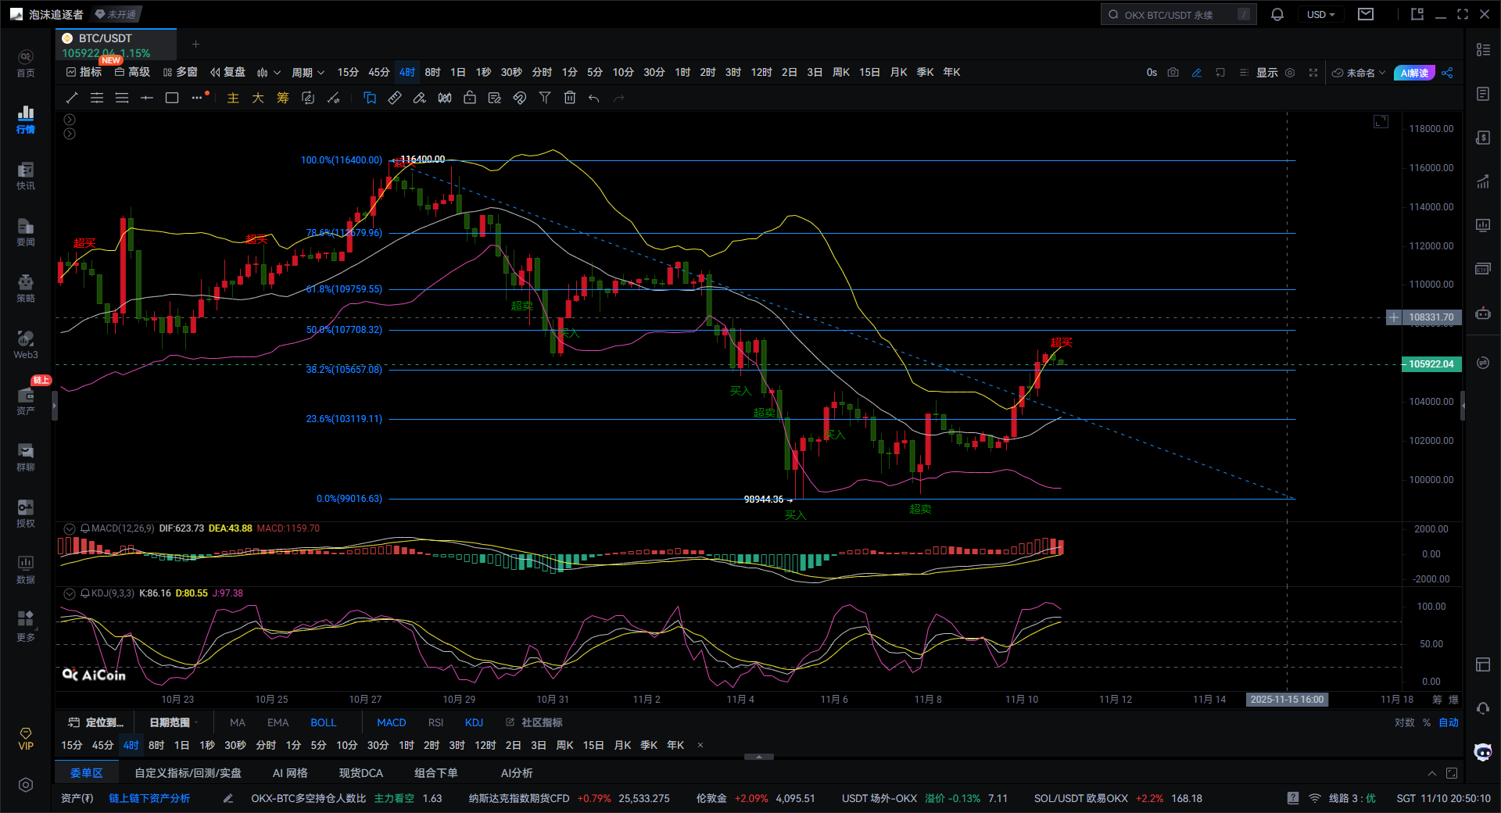
Task: Toggle the EMA indicator on
Action: coord(278,722)
